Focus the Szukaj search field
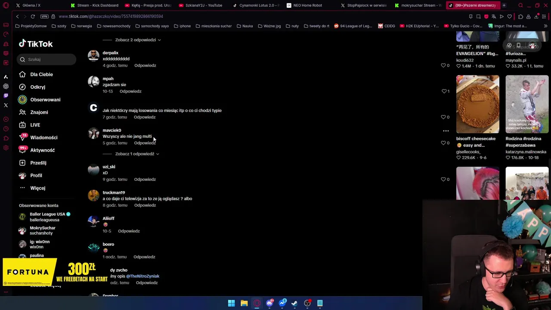 [x=47, y=59]
